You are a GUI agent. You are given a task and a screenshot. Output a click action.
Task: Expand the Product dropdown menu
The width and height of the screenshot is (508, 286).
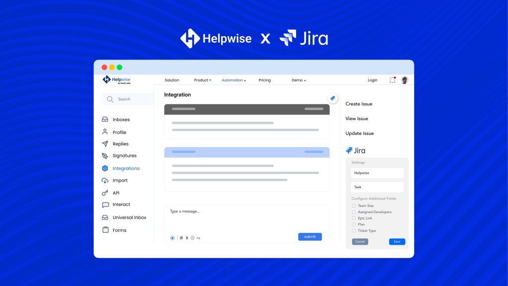point(202,80)
